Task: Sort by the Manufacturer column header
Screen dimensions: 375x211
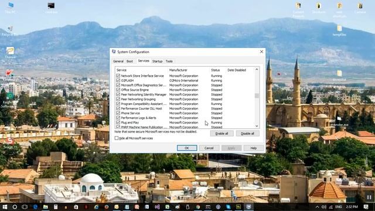Action: pos(189,70)
